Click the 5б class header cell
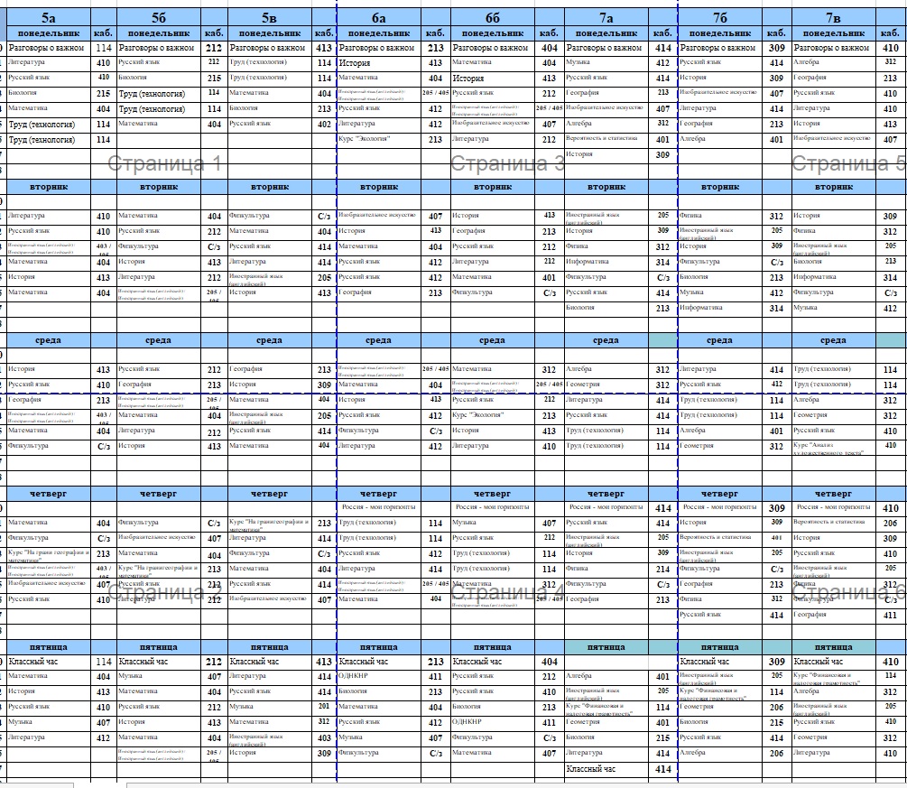The height and width of the screenshot is (788, 907). click(x=159, y=17)
